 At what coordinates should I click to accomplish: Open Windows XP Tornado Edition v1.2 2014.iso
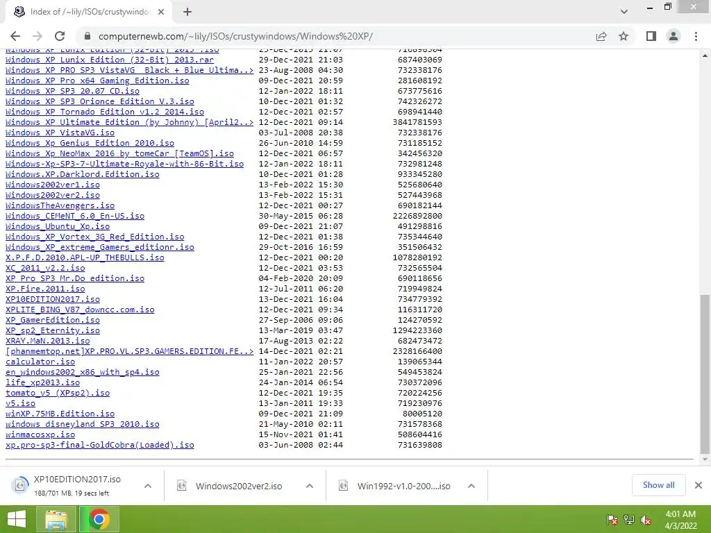[105, 112]
